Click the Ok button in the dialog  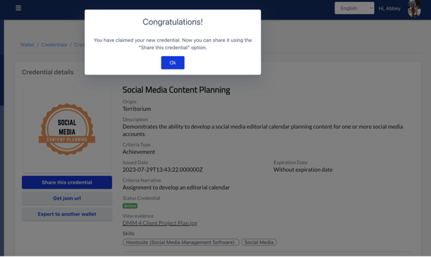coord(172,62)
